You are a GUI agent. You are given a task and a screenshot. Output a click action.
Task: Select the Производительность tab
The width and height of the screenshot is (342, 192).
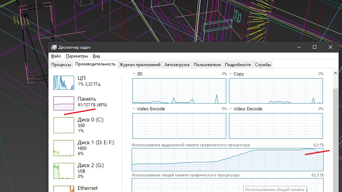coord(95,64)
